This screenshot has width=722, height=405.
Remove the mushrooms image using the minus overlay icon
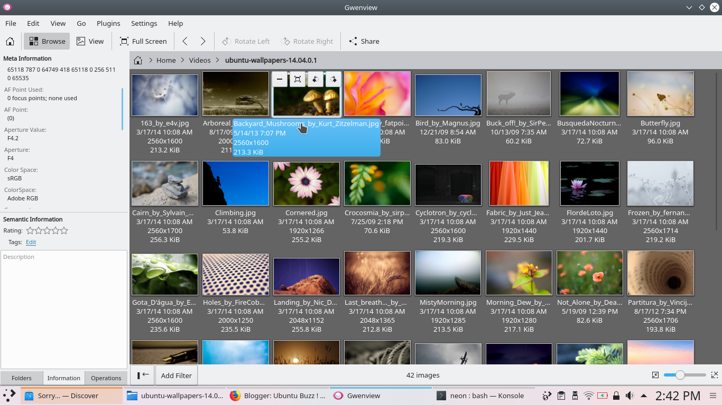[280, 79]
